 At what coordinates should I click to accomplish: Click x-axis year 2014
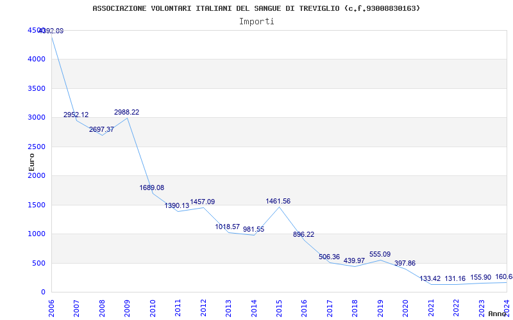254,308
